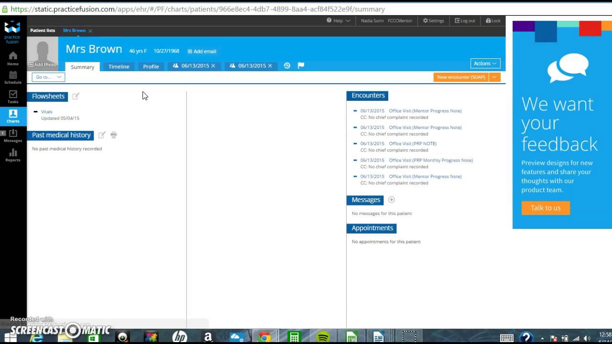Open the first 06/13/2015 encounter tab
The height and width of the screenshot is (344, 612).
tap(195, 66)
